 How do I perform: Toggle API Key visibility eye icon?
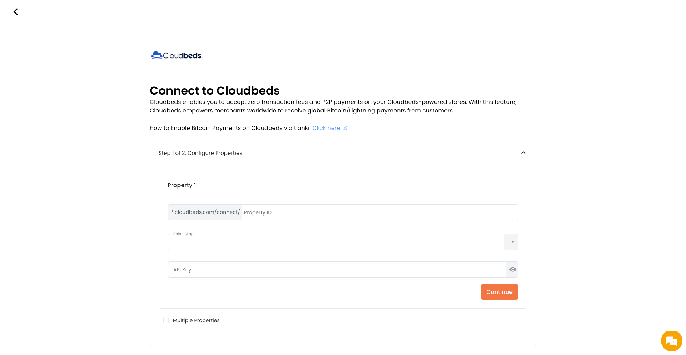pyautogui.click(x=512, y=270)
